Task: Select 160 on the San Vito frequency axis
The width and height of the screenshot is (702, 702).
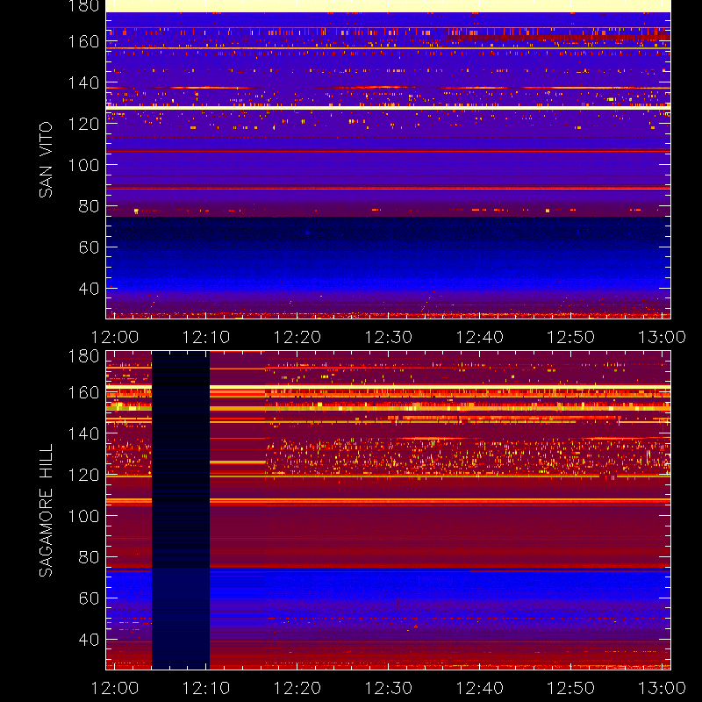Action: pyautogui.click(x=83, y=41)
